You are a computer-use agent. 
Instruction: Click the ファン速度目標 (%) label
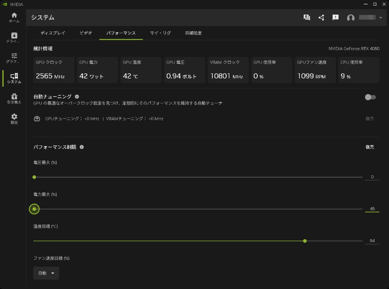(x=51, y=258)
